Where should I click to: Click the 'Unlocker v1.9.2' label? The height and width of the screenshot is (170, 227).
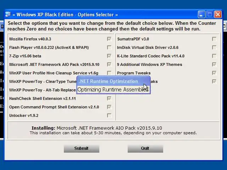pos(24,116)
